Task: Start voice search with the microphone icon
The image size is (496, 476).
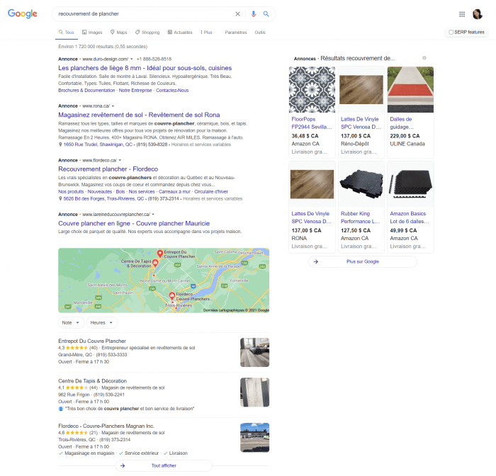Action: click(254, 14)
